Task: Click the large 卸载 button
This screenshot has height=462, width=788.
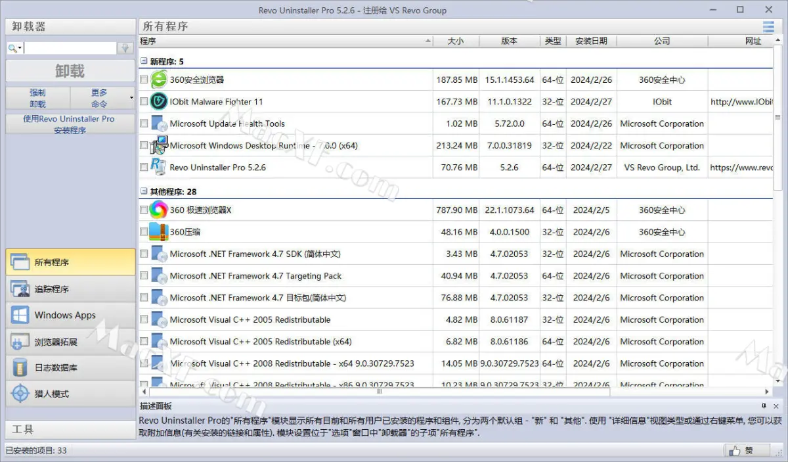Action: tap(70, 71)
